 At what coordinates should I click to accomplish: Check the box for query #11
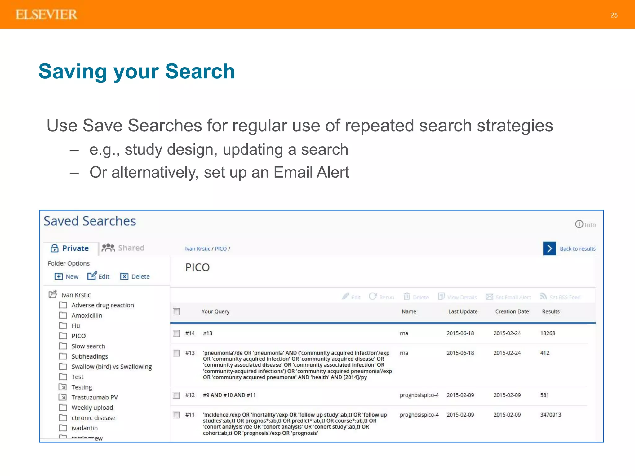coord(176,415)
